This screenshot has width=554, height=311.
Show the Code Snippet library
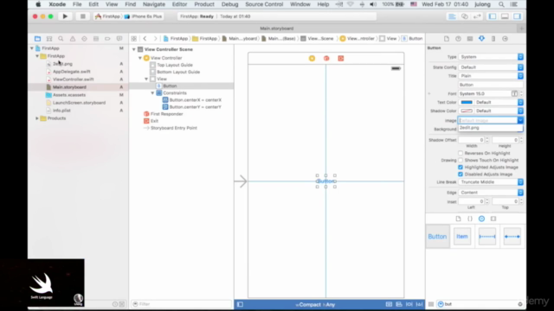click(x=470, y=219)
